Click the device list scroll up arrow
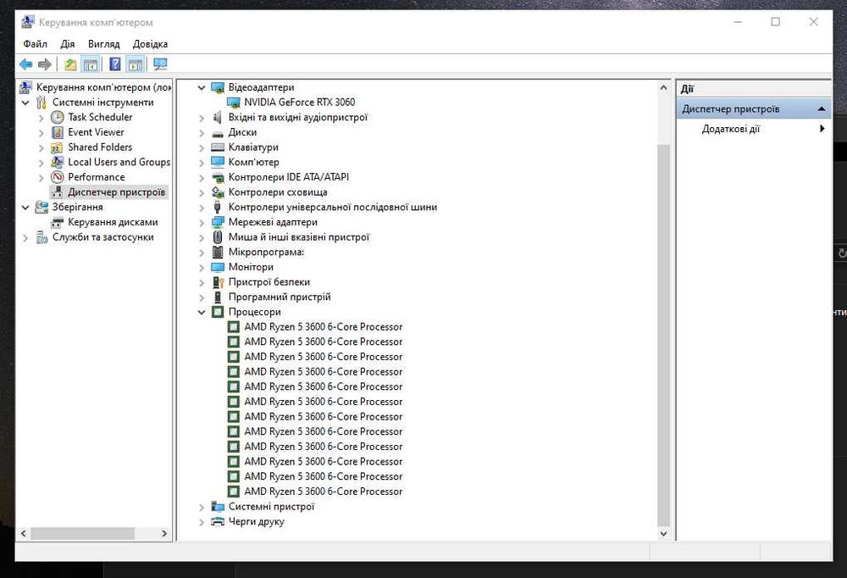Viewport: 847px width, 578px height. [x=663, y=87]
